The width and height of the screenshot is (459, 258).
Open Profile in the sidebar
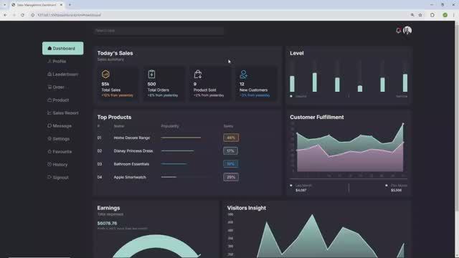pos(57,61)
